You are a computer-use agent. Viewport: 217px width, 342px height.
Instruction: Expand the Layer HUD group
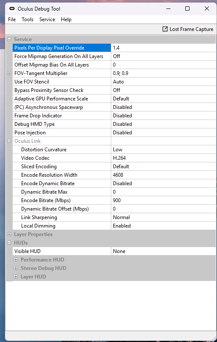pos(16,277)
